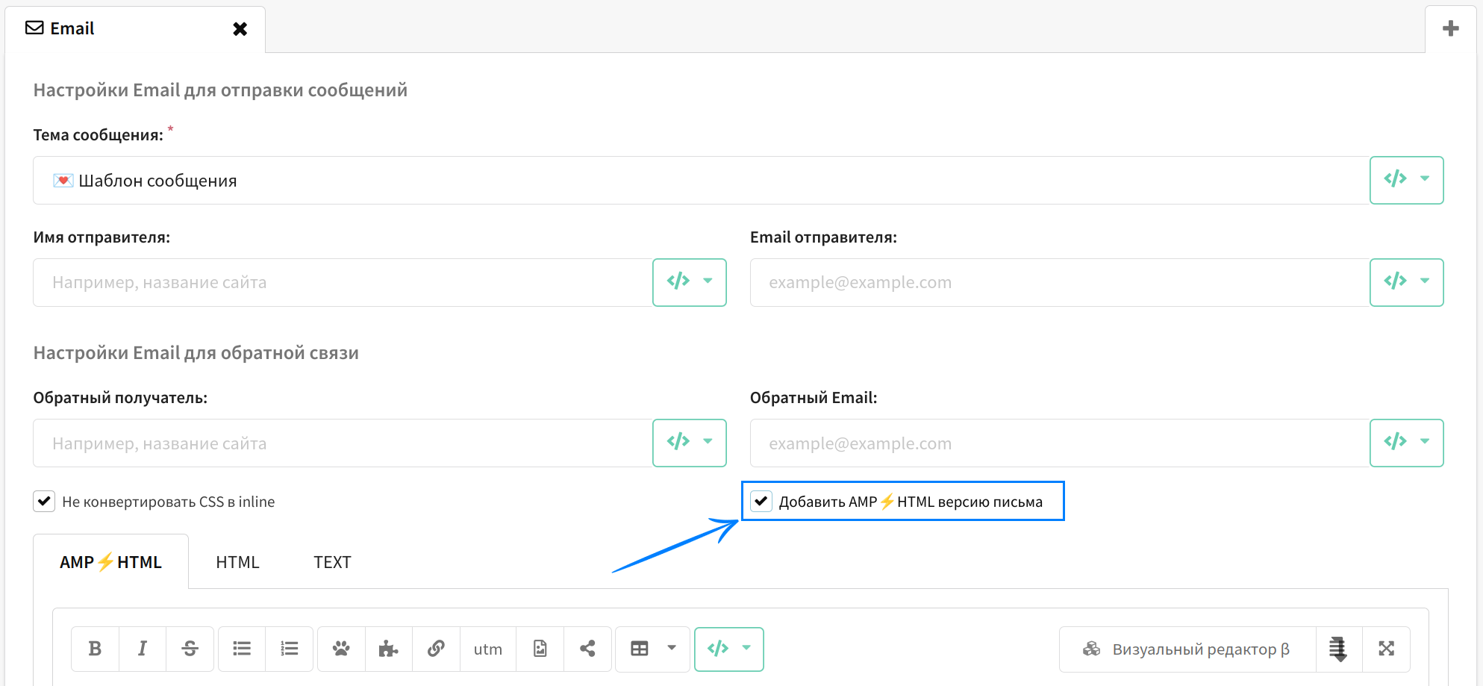
Task: Insert a link with the chain icon
Action: pyautogui.click(x=437, y=649)
